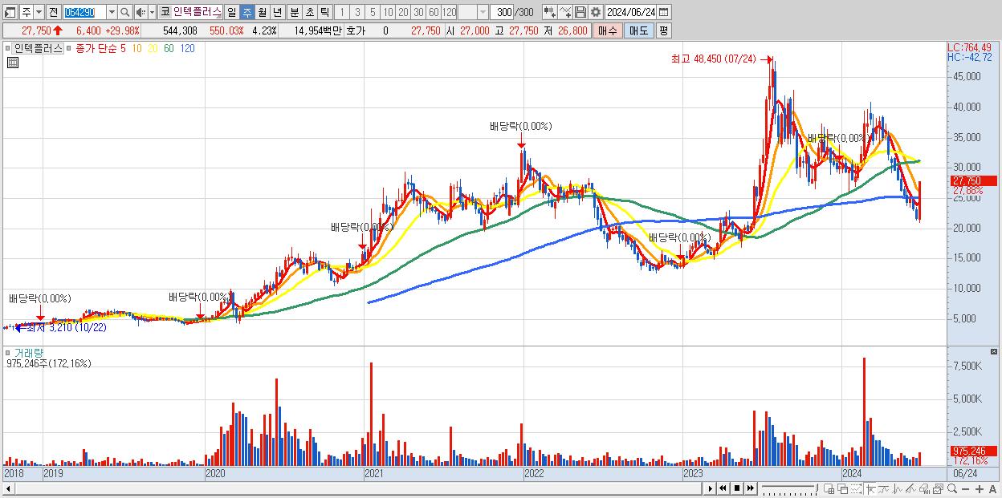Toggle the small square before 인텍플러스 legend
Image resolution: width=1002 pixels, height=498 pixels.
(8, 48)
